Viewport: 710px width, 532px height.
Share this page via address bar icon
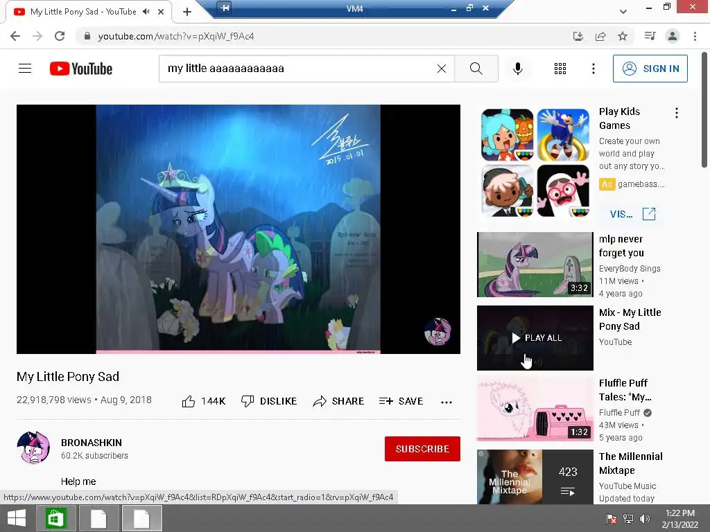600,36
